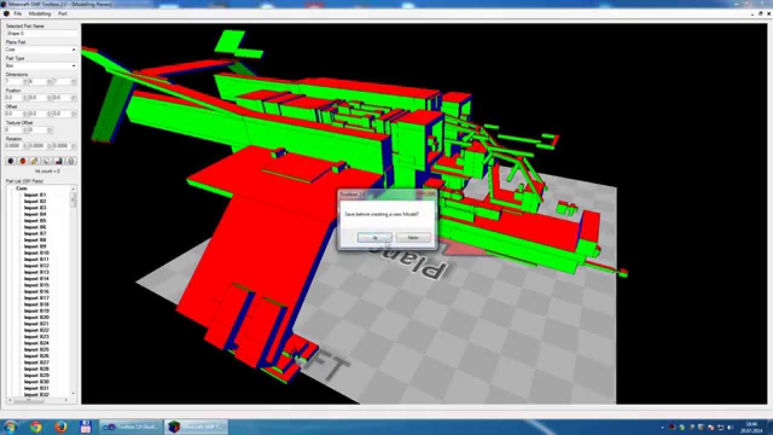Click the black cube tool icon
The width and height of the screenshot is (773, 435).
(x=11, y=161)
